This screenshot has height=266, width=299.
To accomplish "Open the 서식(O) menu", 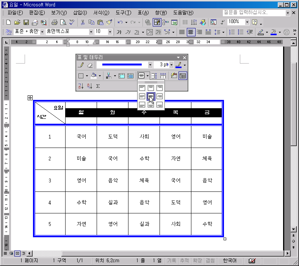I will tap(102, 13).
